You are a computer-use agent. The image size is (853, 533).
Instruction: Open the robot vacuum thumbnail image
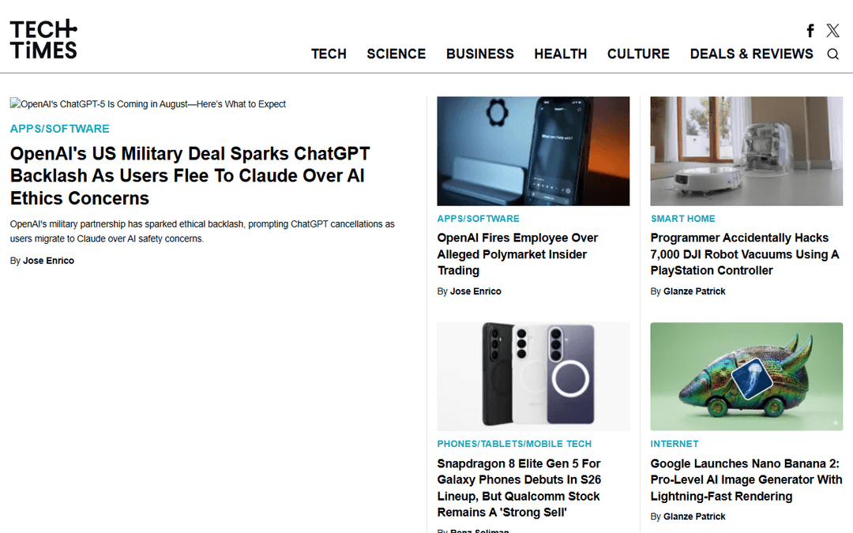pyautogui.click(x=746, y=151)
